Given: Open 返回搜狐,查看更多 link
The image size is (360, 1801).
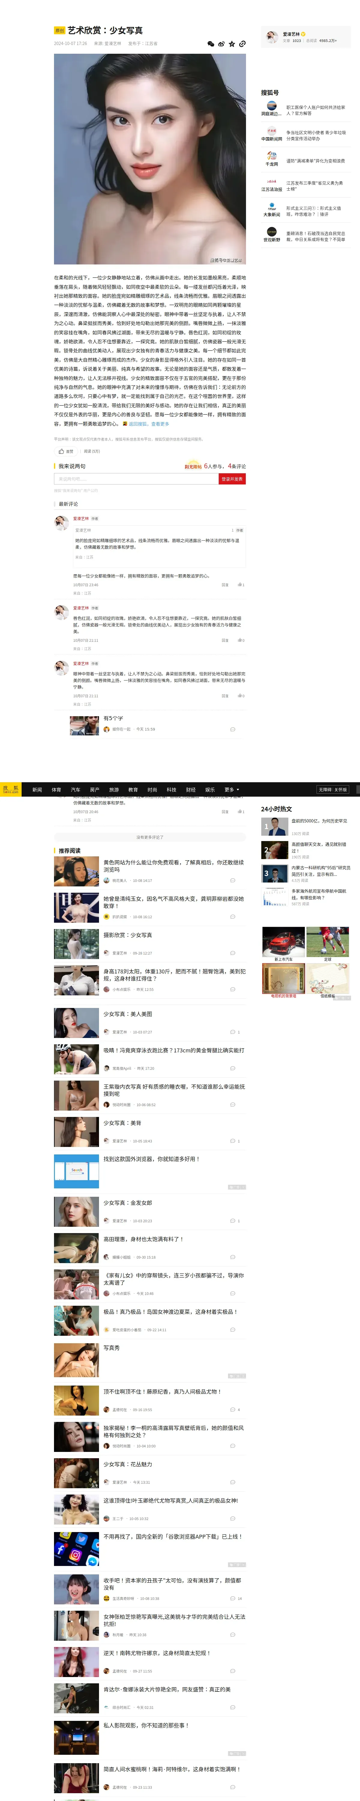Looking at the screenshot, I should pos(148,424).
